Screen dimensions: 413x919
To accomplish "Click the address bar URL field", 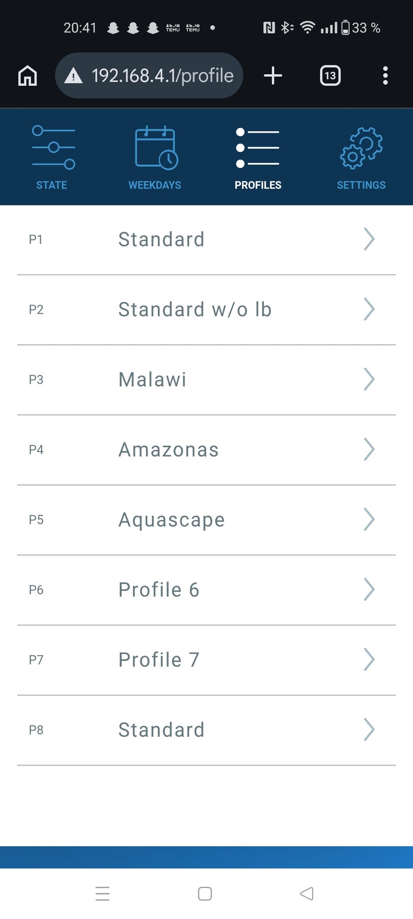I will click(x=162, y=76).
